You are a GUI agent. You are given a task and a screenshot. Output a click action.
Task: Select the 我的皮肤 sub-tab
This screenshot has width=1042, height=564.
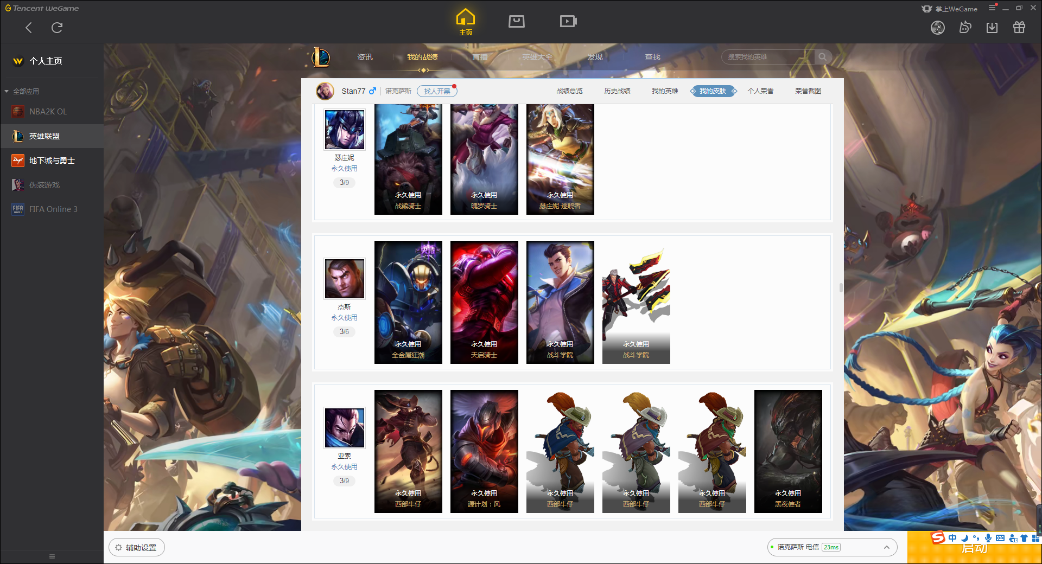coord(713,91)
